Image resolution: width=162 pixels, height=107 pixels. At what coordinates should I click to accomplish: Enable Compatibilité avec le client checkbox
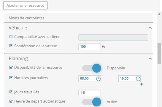click(x=11, y=37)
